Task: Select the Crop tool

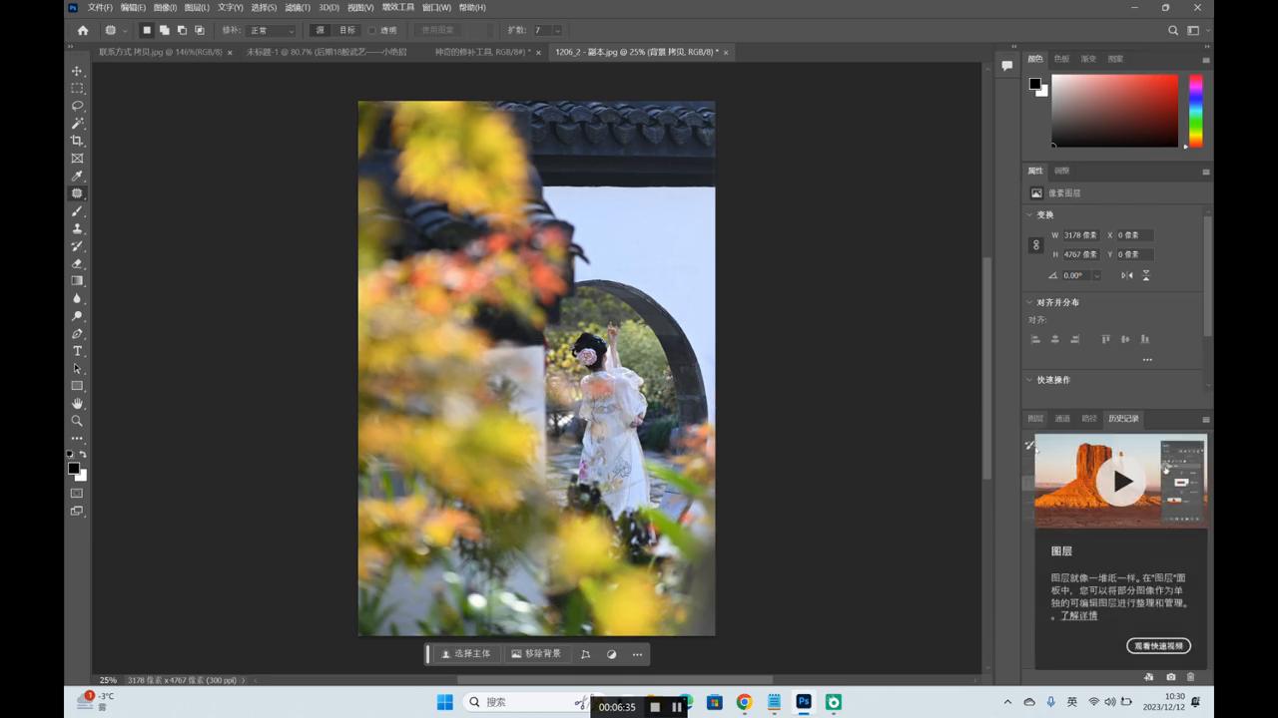Action: [77, 141]
